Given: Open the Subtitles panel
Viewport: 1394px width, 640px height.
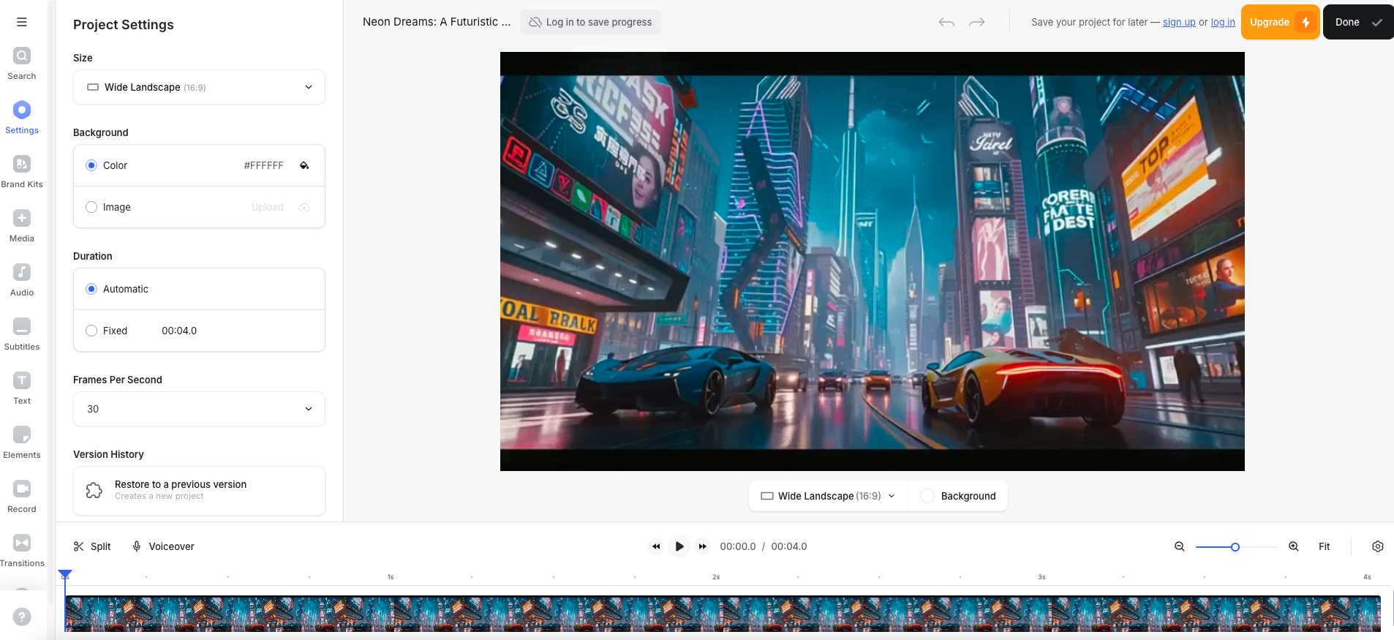Looking at the screenshot, I should click(x=22, y=334).
